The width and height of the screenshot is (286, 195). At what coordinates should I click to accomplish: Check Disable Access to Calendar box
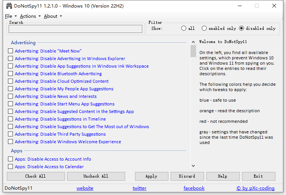[10, 166]
